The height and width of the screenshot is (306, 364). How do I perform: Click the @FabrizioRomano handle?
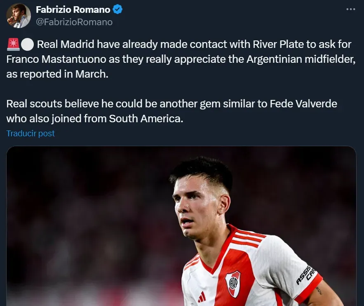coord(74,22)
